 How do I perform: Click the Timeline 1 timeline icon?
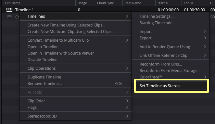click(x=9, y=10)
